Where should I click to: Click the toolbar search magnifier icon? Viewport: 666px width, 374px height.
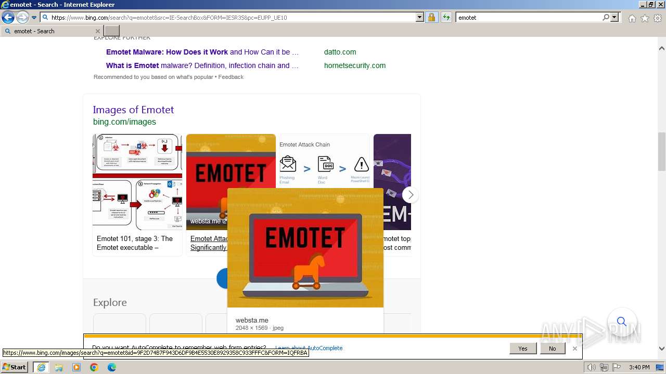(606, 17)
